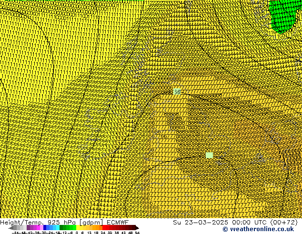Click the 'Su 23-03-2025 00:00 UTC (00+72)' date

click(235, 222)
